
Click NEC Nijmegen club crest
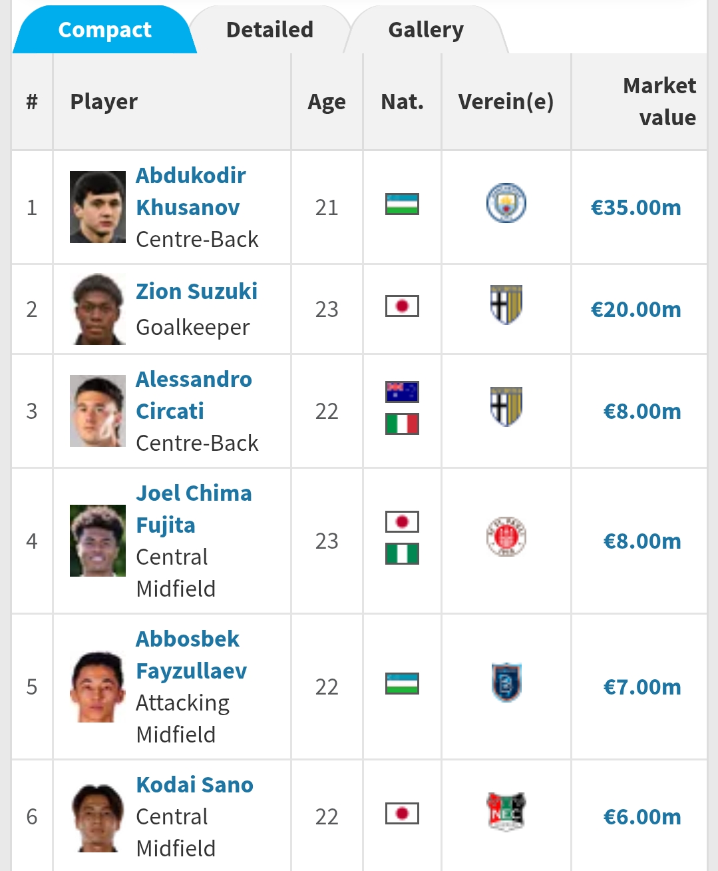[506, 812]
